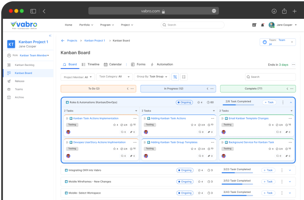
Task: Collapse the left sidebar with double chevron
Action: pos(50,36)
